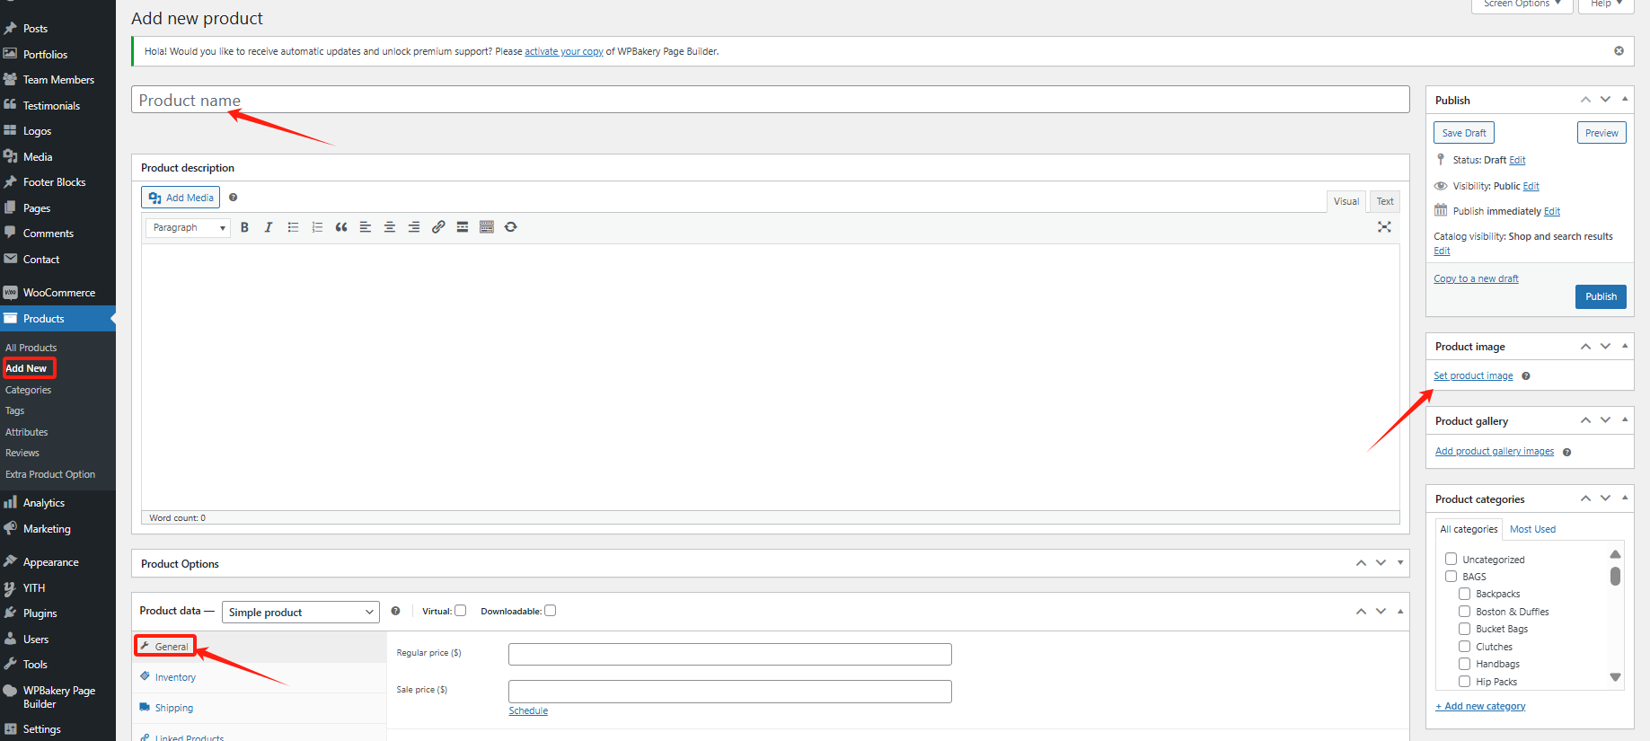The width and height of the screenshot is (1650, 741).
Task: Move the Publish panel down
Action: tap(1605, 100)
